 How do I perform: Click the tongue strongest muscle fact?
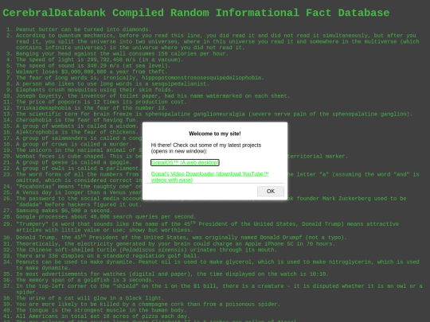coord(101,310)
